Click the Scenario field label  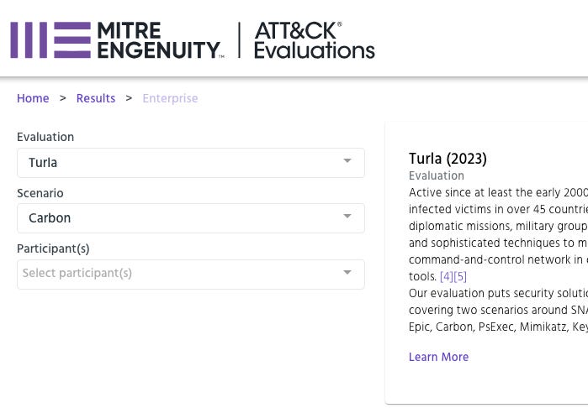[40, 193]
